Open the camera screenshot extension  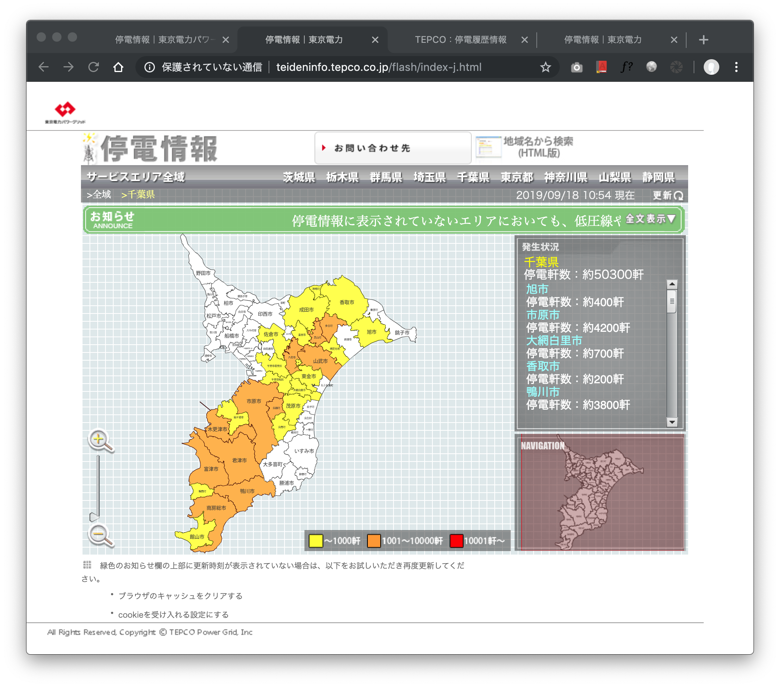point(576,67)
